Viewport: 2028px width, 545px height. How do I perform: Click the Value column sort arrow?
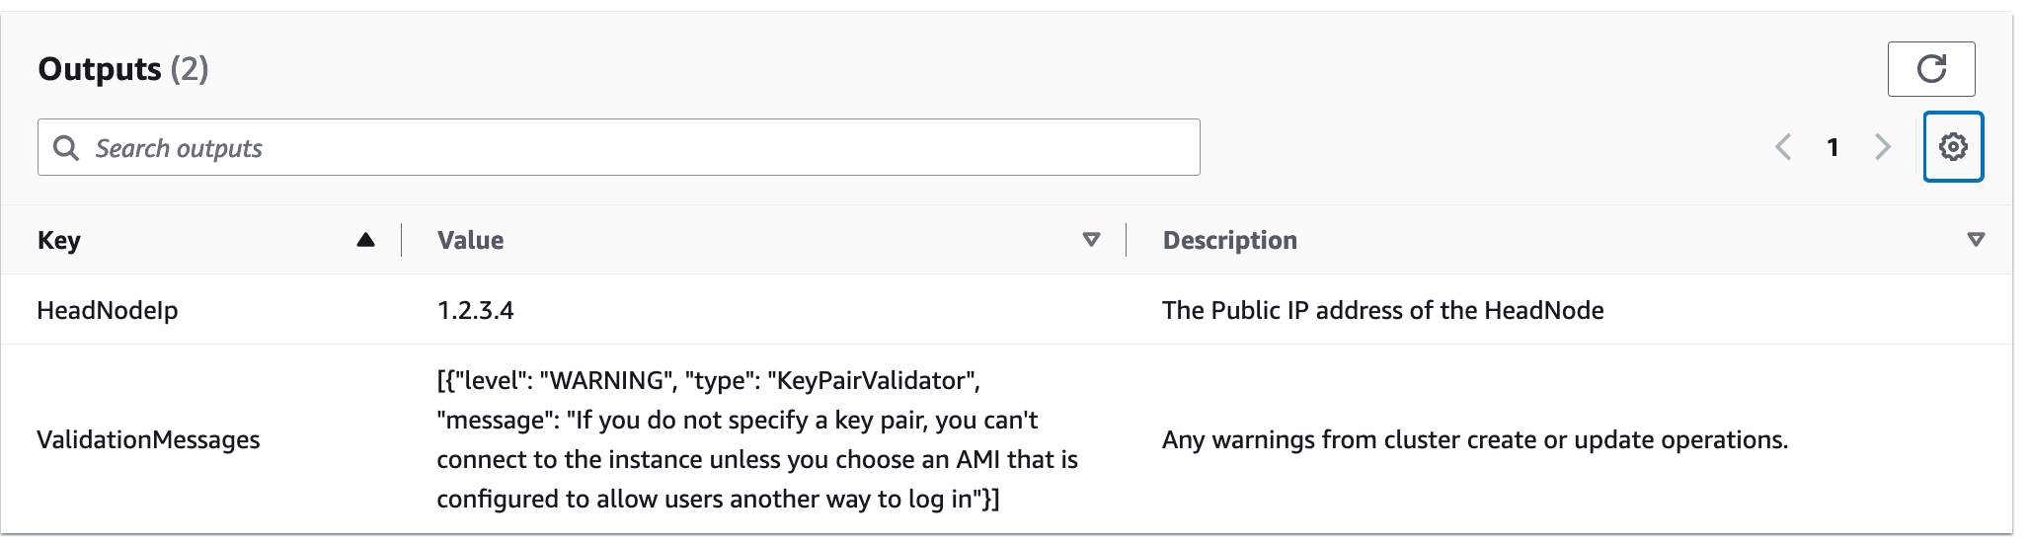[1091, 240]
